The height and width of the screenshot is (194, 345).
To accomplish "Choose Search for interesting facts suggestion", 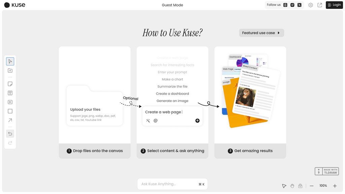I will pos(172,65).
